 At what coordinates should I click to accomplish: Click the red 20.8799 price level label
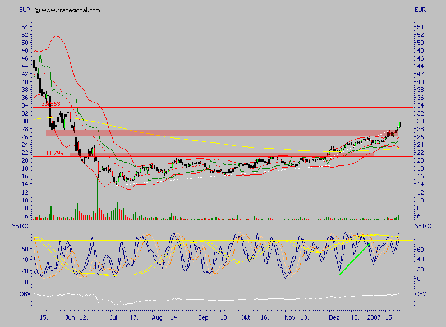(52, 154)
